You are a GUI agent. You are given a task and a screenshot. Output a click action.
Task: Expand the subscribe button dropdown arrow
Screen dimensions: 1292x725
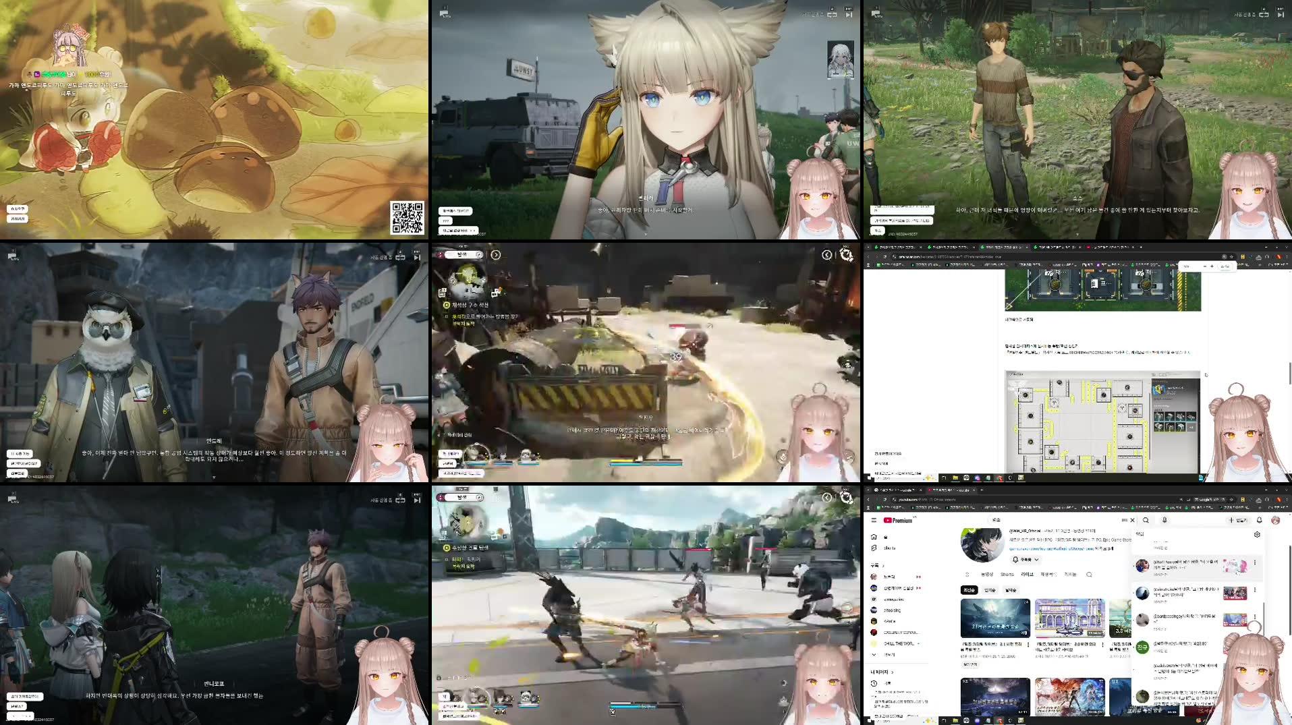coord(1036,560)
